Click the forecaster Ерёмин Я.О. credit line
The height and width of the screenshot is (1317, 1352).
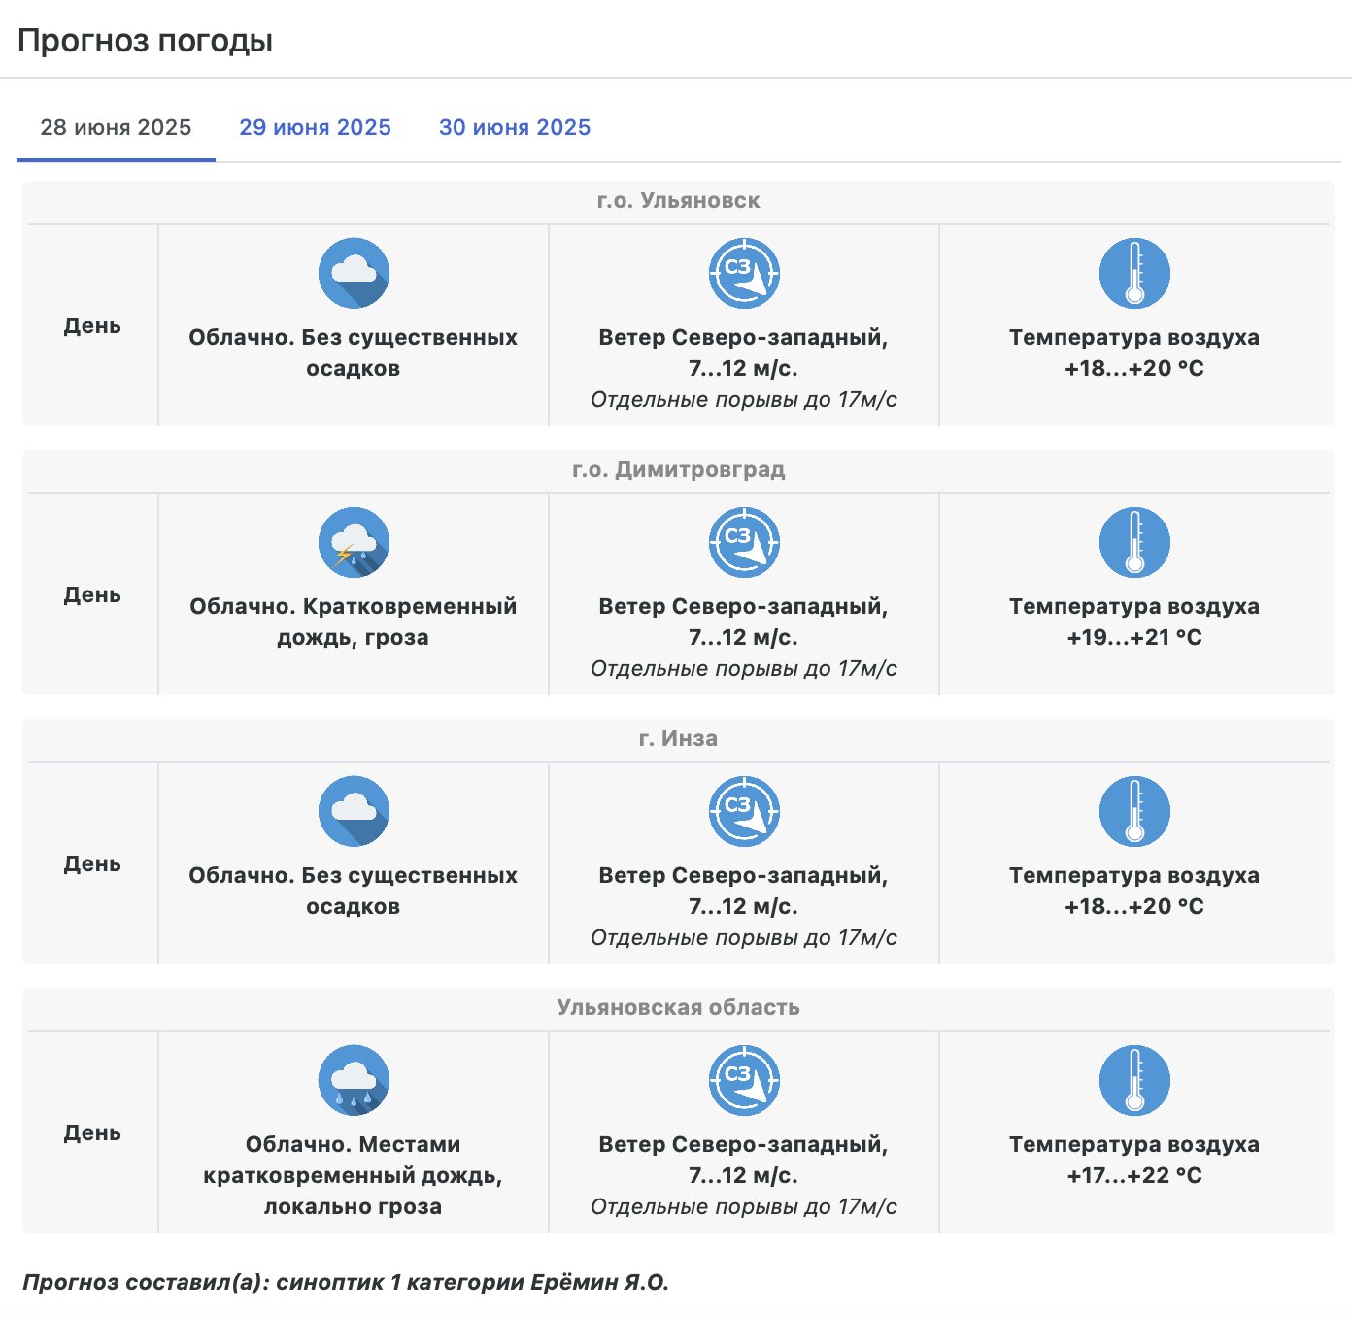pyautogui.click(x=346, y=1282)
